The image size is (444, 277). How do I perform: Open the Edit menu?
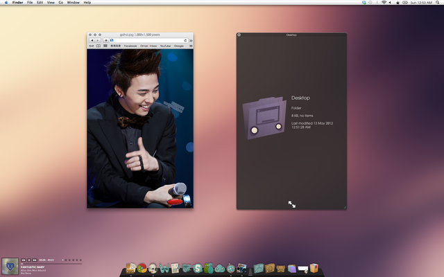pyautogui.click(x=40, y=3)
